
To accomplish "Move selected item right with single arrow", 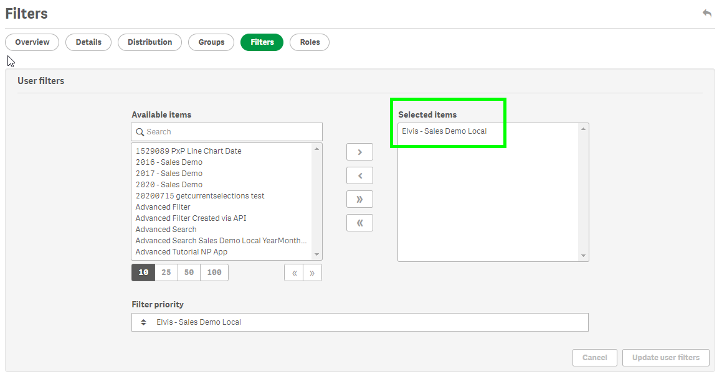I will (359, 152).
